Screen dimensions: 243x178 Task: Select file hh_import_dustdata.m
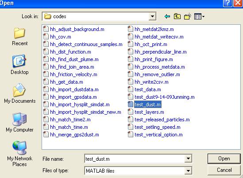[x=74, y=89]
